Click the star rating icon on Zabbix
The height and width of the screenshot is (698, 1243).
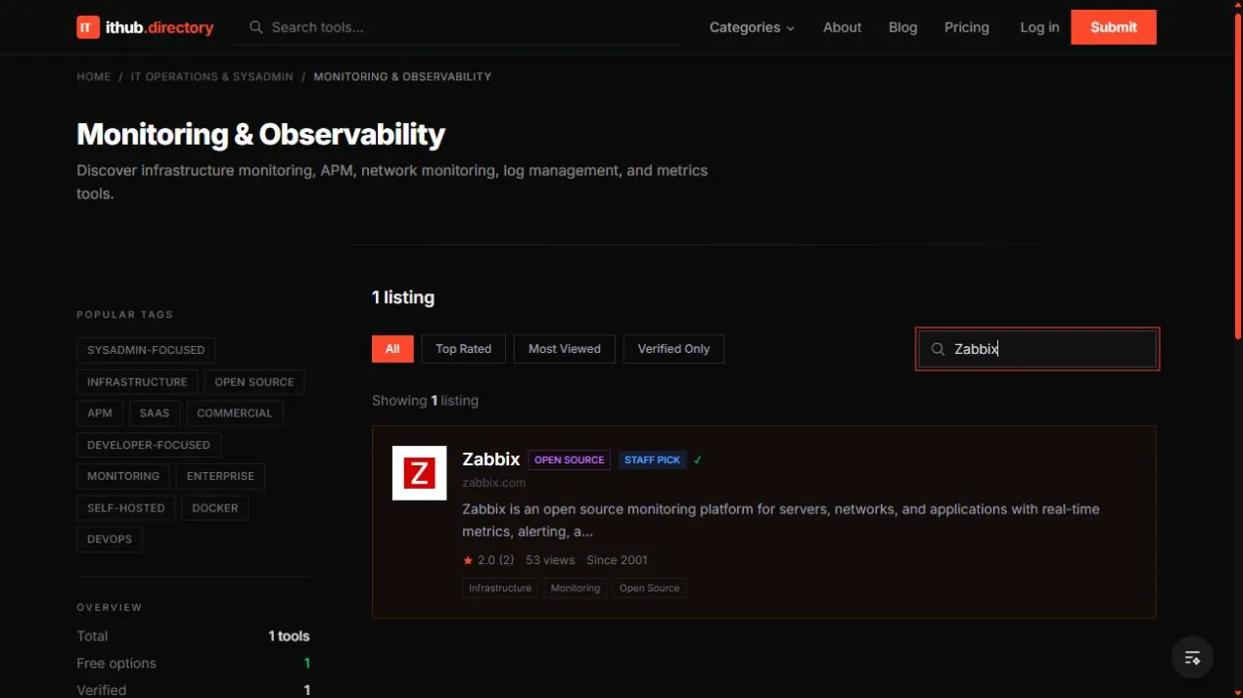468,560
